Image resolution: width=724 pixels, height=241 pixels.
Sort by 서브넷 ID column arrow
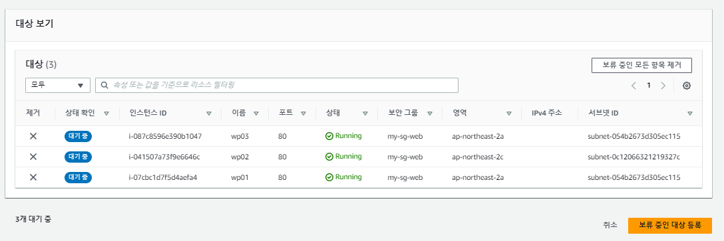coord(690,114)
